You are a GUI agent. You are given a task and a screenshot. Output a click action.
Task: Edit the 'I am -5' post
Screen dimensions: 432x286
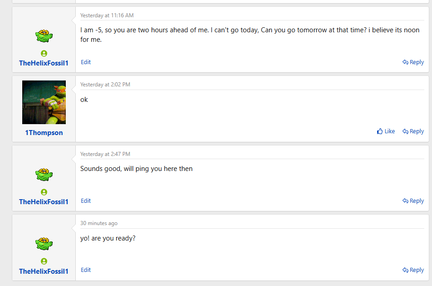[x=86, y=62]
